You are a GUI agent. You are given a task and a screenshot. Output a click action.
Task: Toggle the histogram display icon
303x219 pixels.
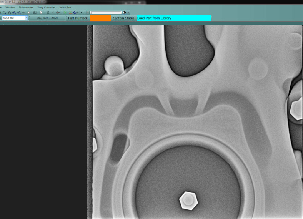point(88,12)
